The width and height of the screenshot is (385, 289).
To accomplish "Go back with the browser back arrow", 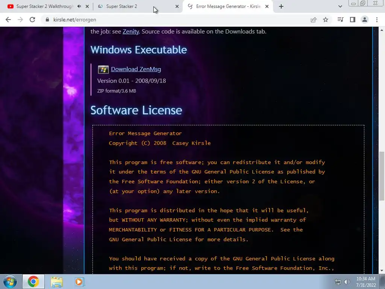I will tap(8, 20).
